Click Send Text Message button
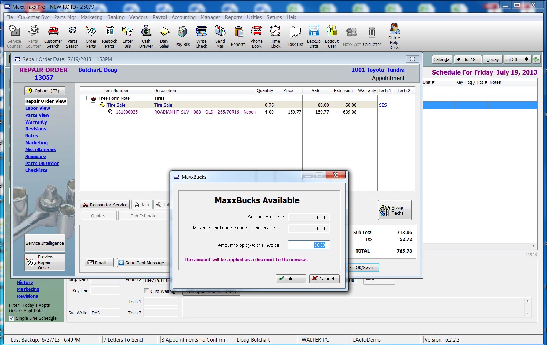Viewport: 547px width, 345px height. point(143,263)
